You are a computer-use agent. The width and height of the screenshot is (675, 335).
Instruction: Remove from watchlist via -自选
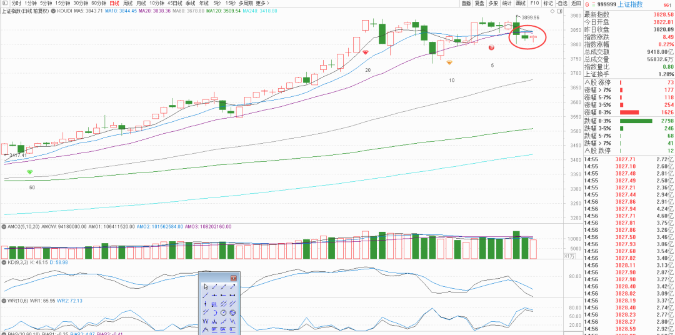point(562,3)
